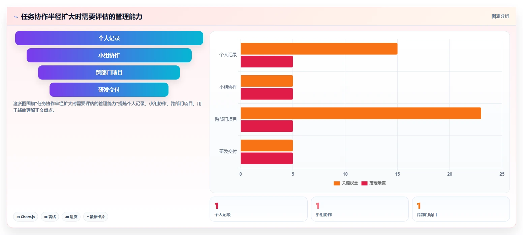The height and width of the screenshot is (235, 523).
Task: Toggle 落地难度 legend red swatch
Action: pyautogui.click(x=364, y=183)
